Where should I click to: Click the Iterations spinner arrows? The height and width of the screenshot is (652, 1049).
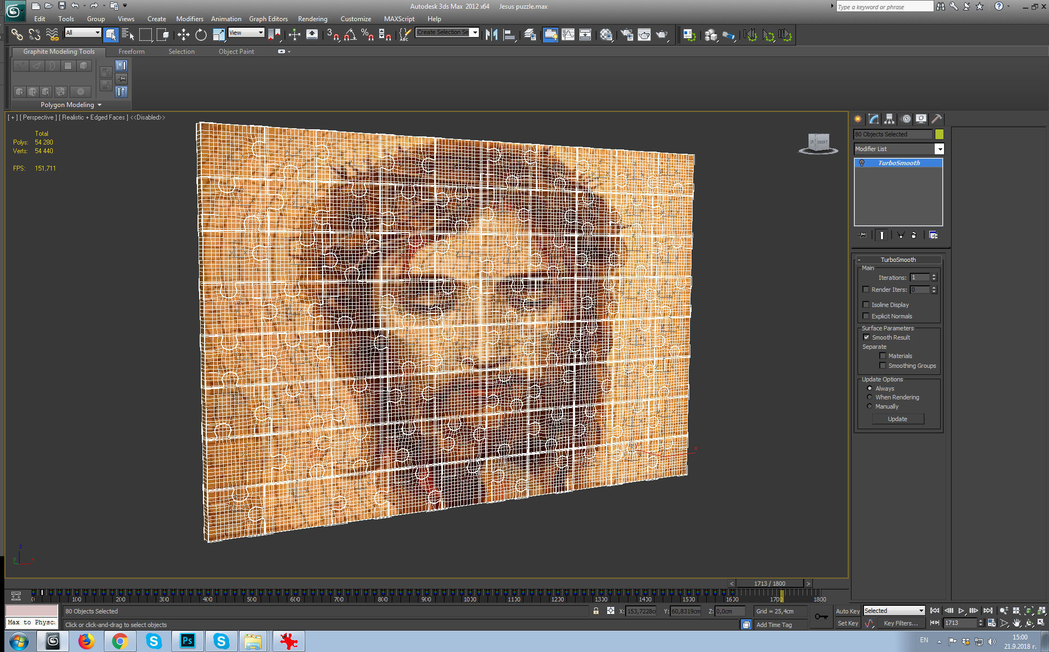[x=934, y=277]
